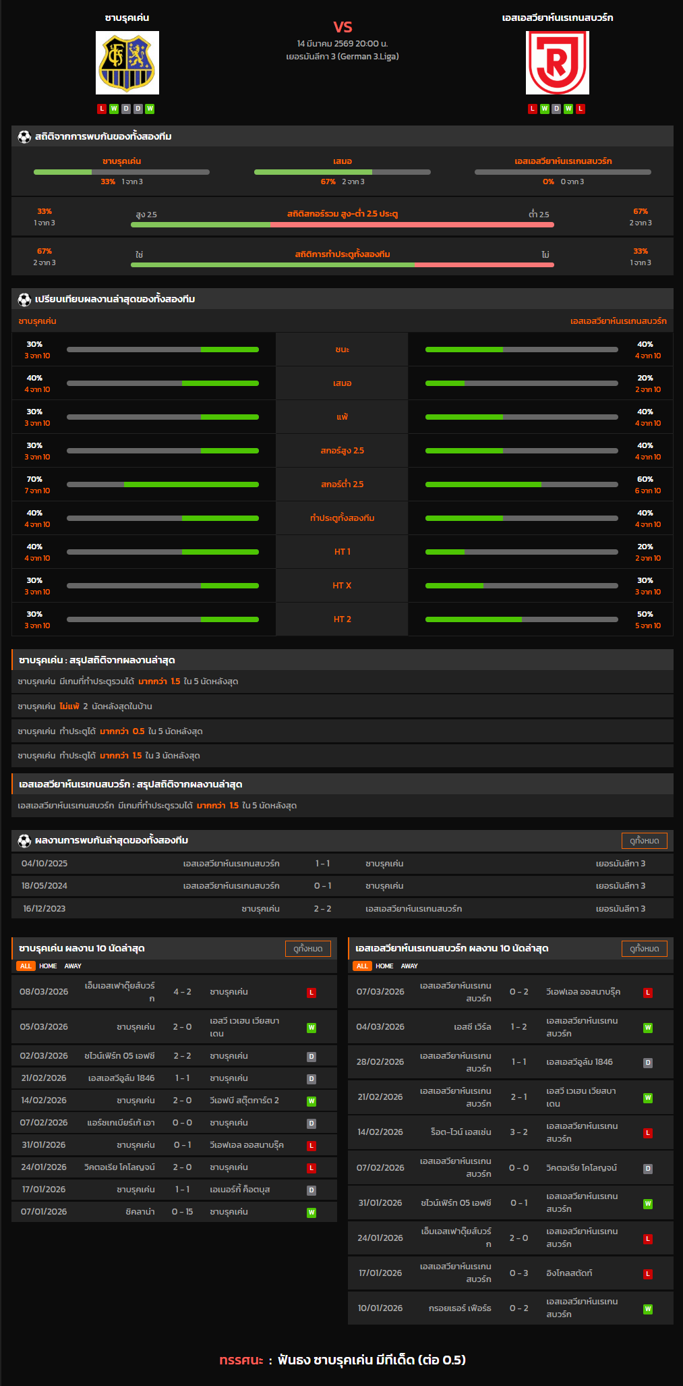Click ดูทั้งหมด button for Regensburg last 10 matches
683x1386 pixels.
(644, 949)
